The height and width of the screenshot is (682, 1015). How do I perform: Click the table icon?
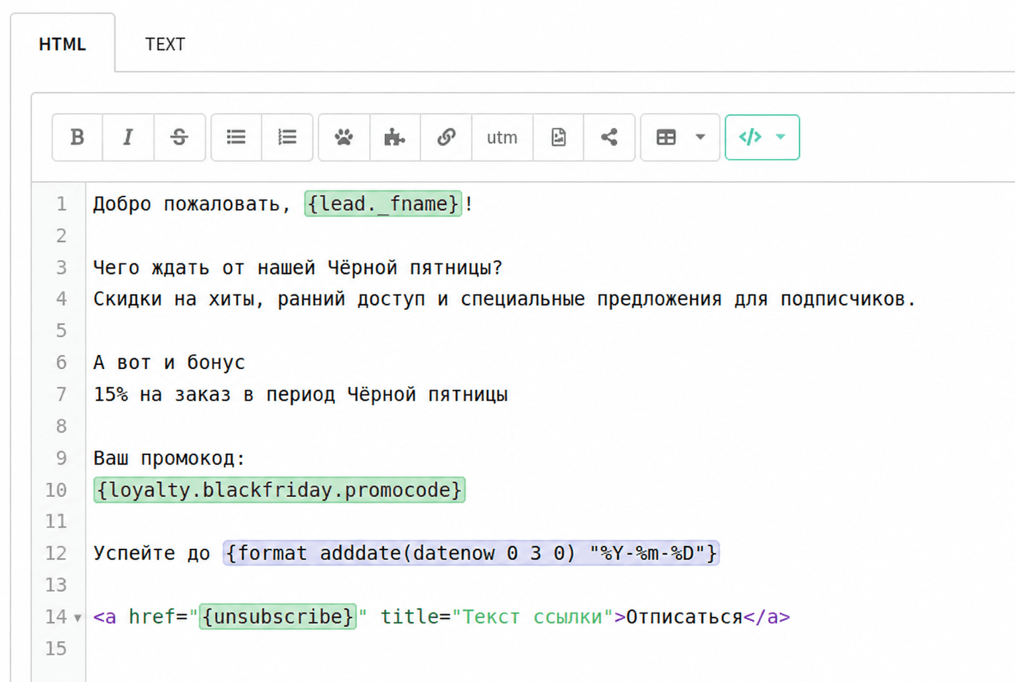[666, 137]
